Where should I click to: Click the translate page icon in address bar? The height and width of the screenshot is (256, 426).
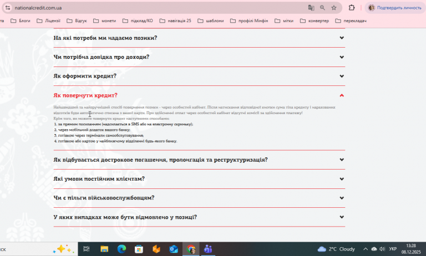(311, 8)
